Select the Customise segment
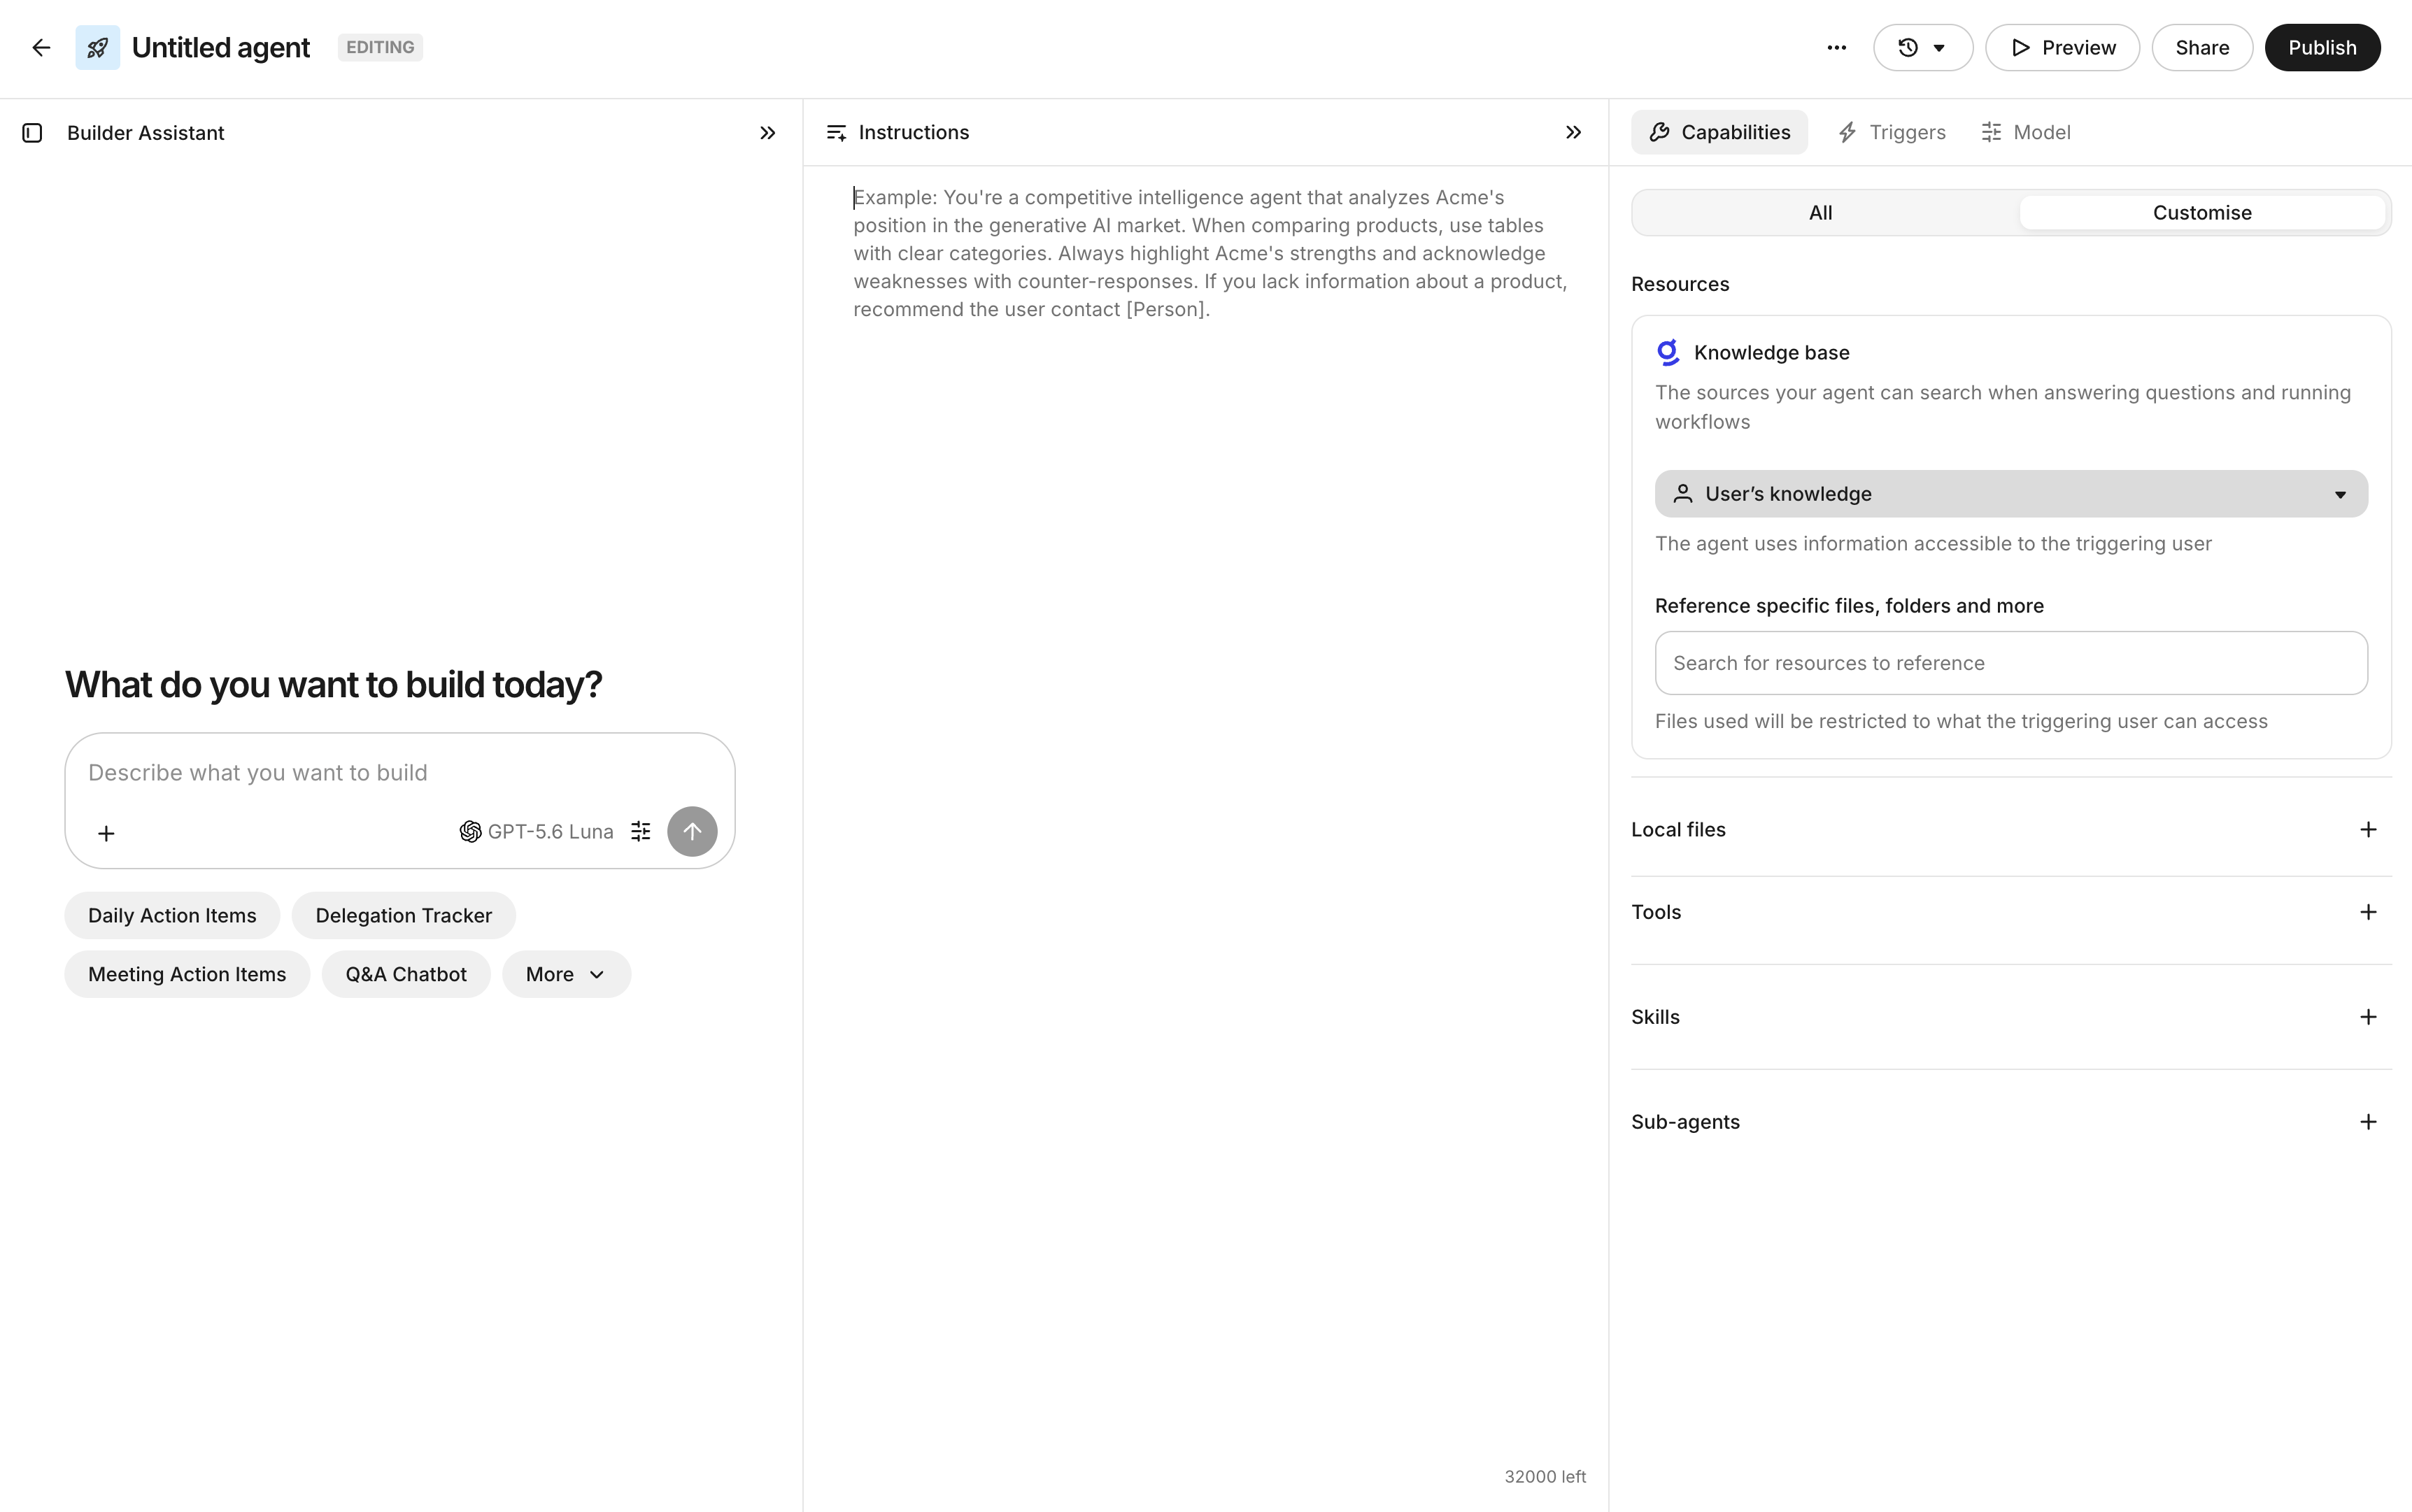The width and height of the screenshot is (2412, 1512). pyautogui.click(x=2202, y=213)
